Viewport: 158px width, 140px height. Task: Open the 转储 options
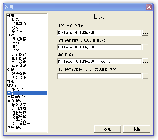(x=16, y=27)
